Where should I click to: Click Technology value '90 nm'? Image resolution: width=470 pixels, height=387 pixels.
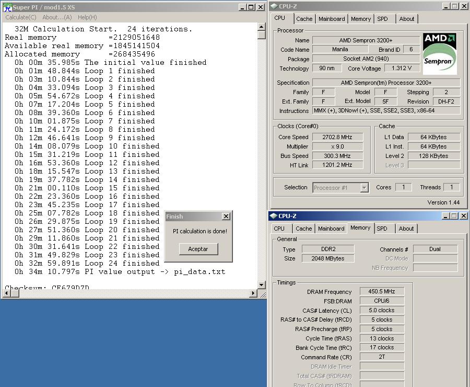[327, 68]
